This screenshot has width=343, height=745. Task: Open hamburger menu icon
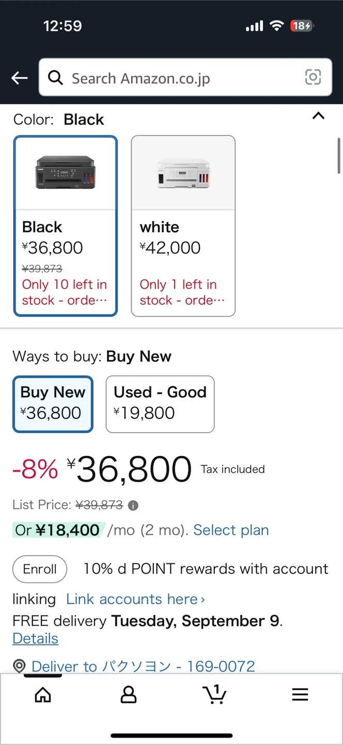pyautogui.click(x=300, y=695)
